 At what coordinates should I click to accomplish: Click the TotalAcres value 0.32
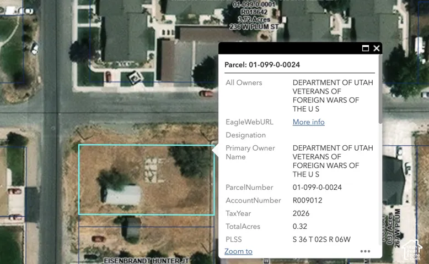tap(300, 226)
